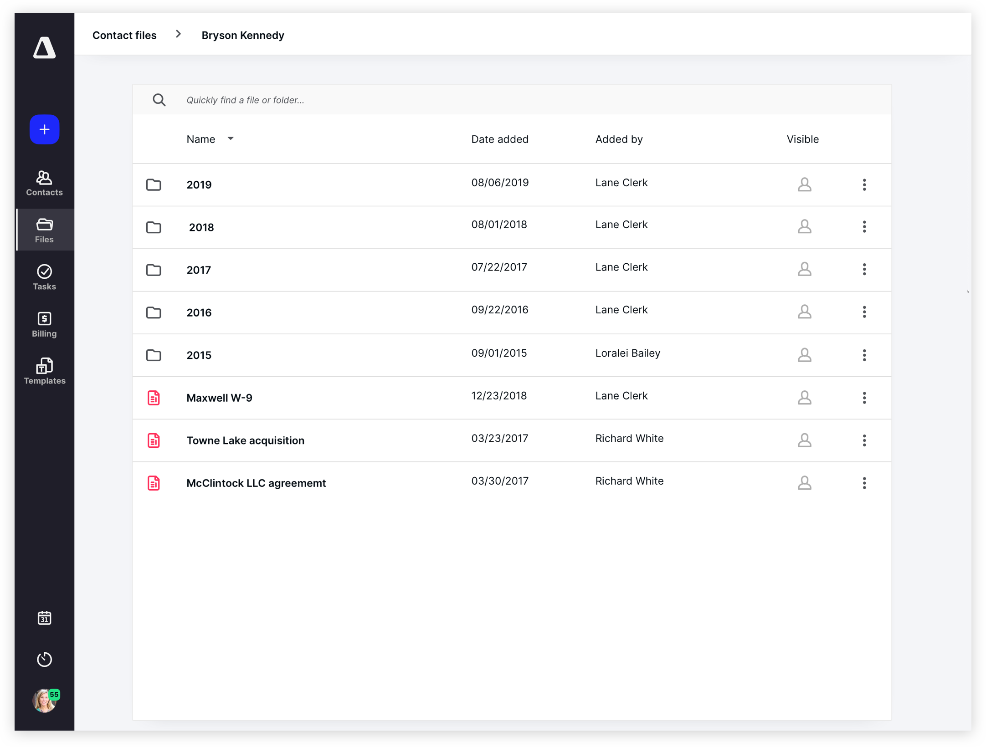Image resolution: width=986 pixels, height=747 pixels.
Task: Toggle visibility for the 2017 folder
Action: [804, 269]
